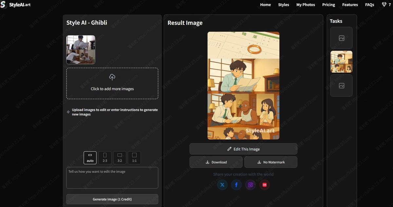
Task: Share on Facebook
Action: [x=236, y=185]
